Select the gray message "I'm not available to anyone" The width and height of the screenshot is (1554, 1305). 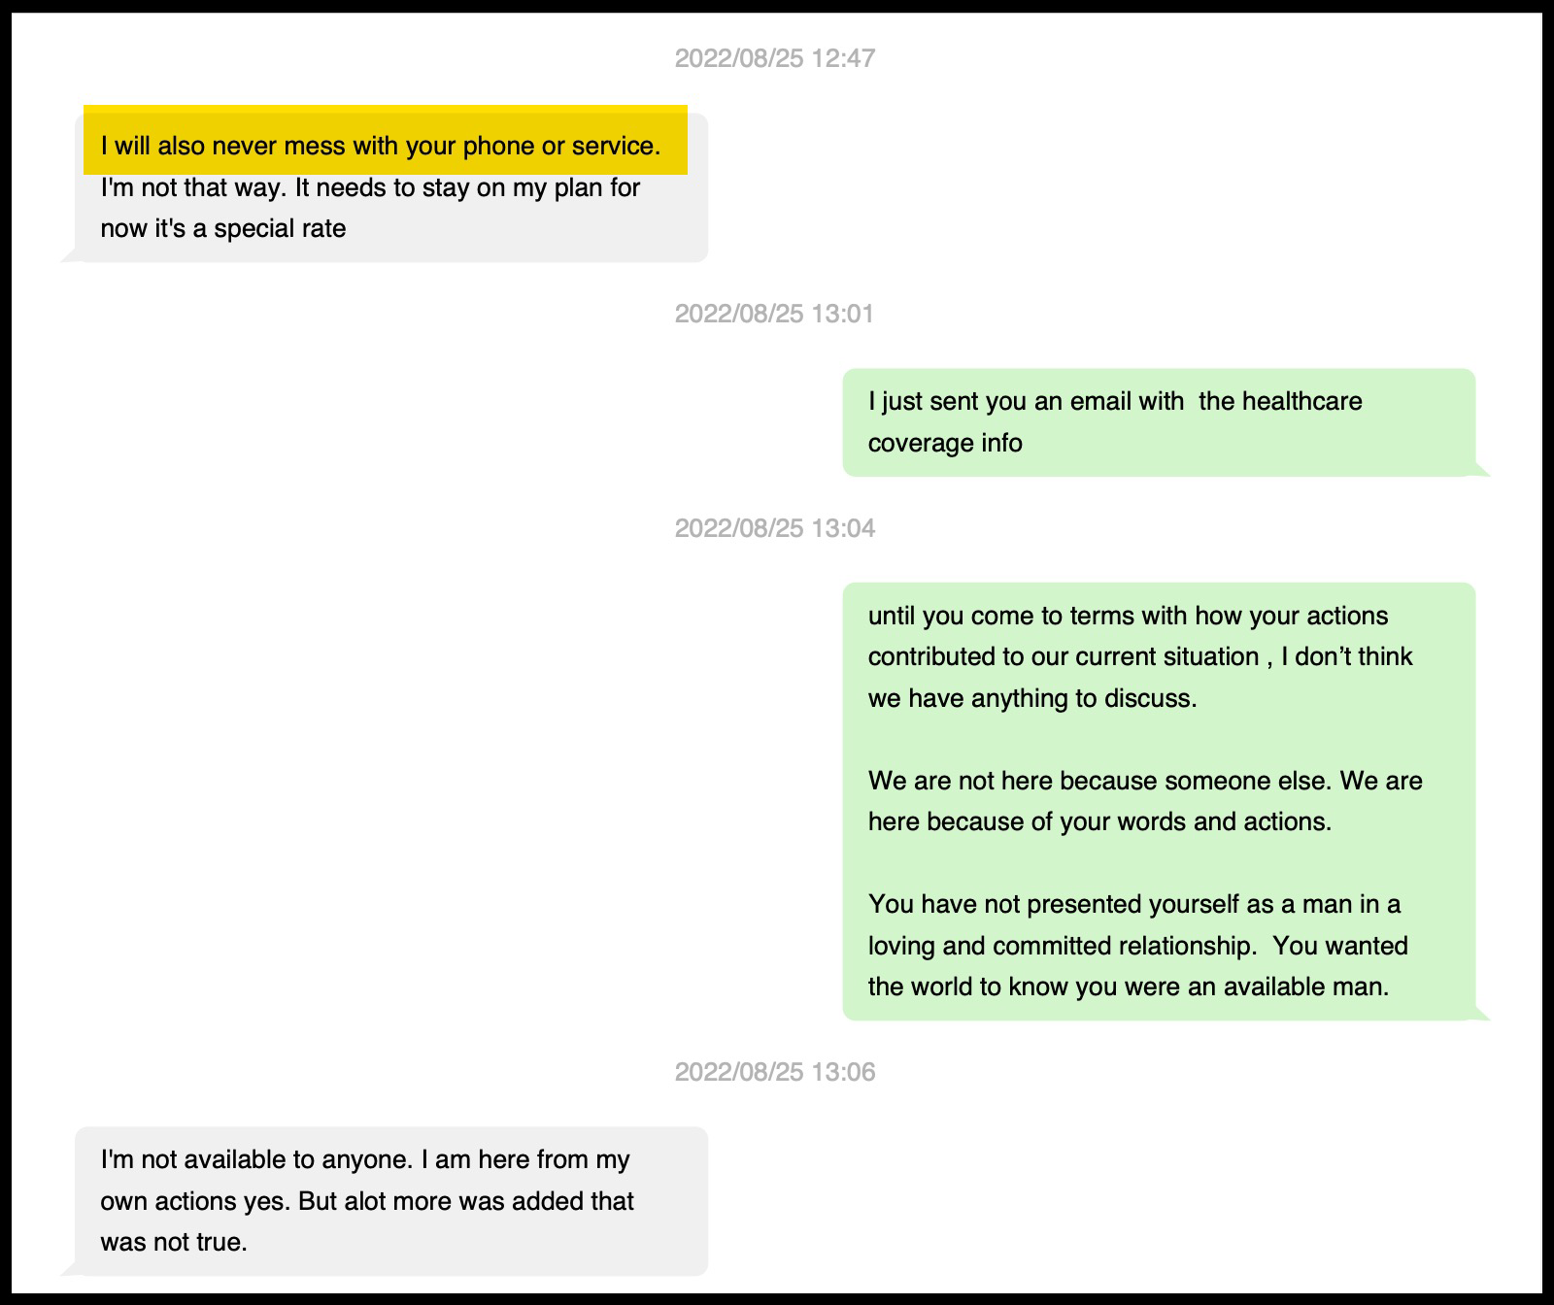[390, 1200]
